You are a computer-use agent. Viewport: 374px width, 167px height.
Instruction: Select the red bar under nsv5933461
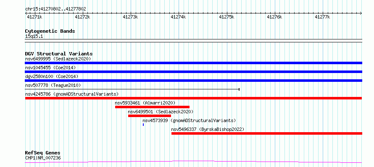click(x=152, y=107)
